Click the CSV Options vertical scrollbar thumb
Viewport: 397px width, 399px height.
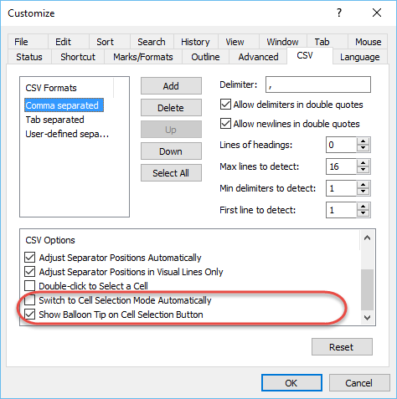(x=367, y=289)
